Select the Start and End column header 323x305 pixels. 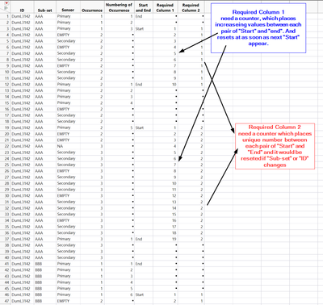click(x=143, y=7)
